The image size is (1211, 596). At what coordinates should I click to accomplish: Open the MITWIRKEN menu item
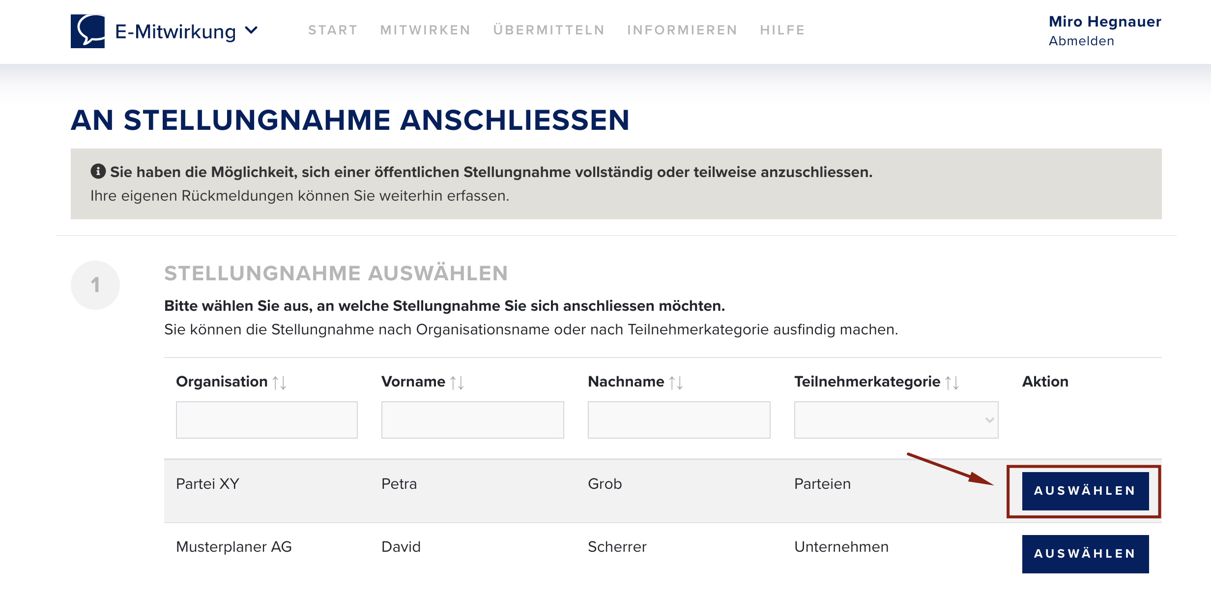426,30
